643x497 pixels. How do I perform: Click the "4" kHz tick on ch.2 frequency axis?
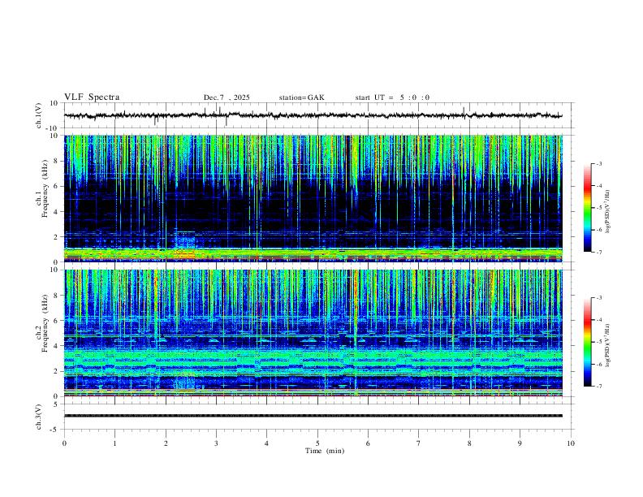[56, 346]
